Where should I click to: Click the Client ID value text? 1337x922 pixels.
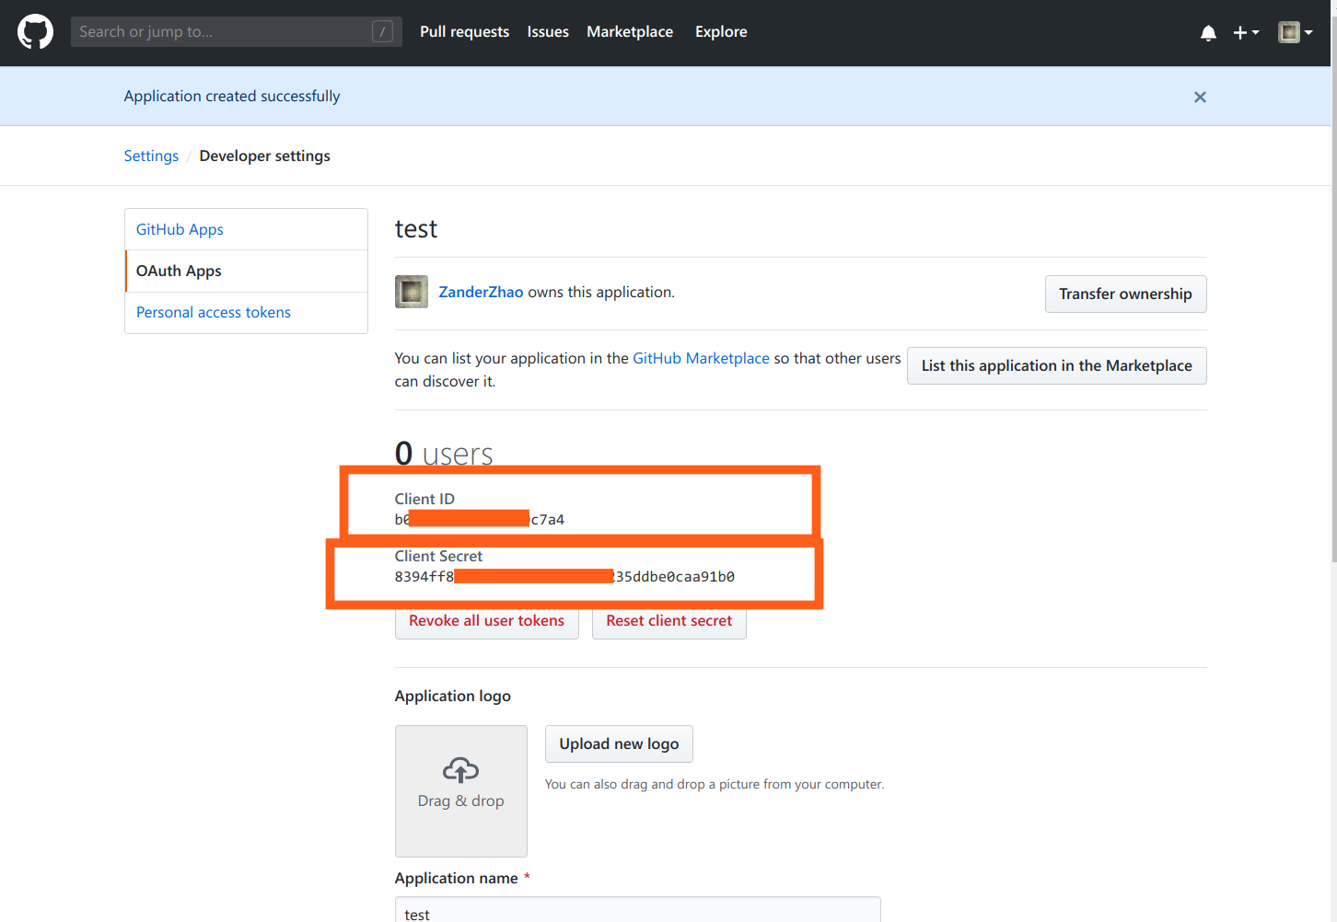480,520
